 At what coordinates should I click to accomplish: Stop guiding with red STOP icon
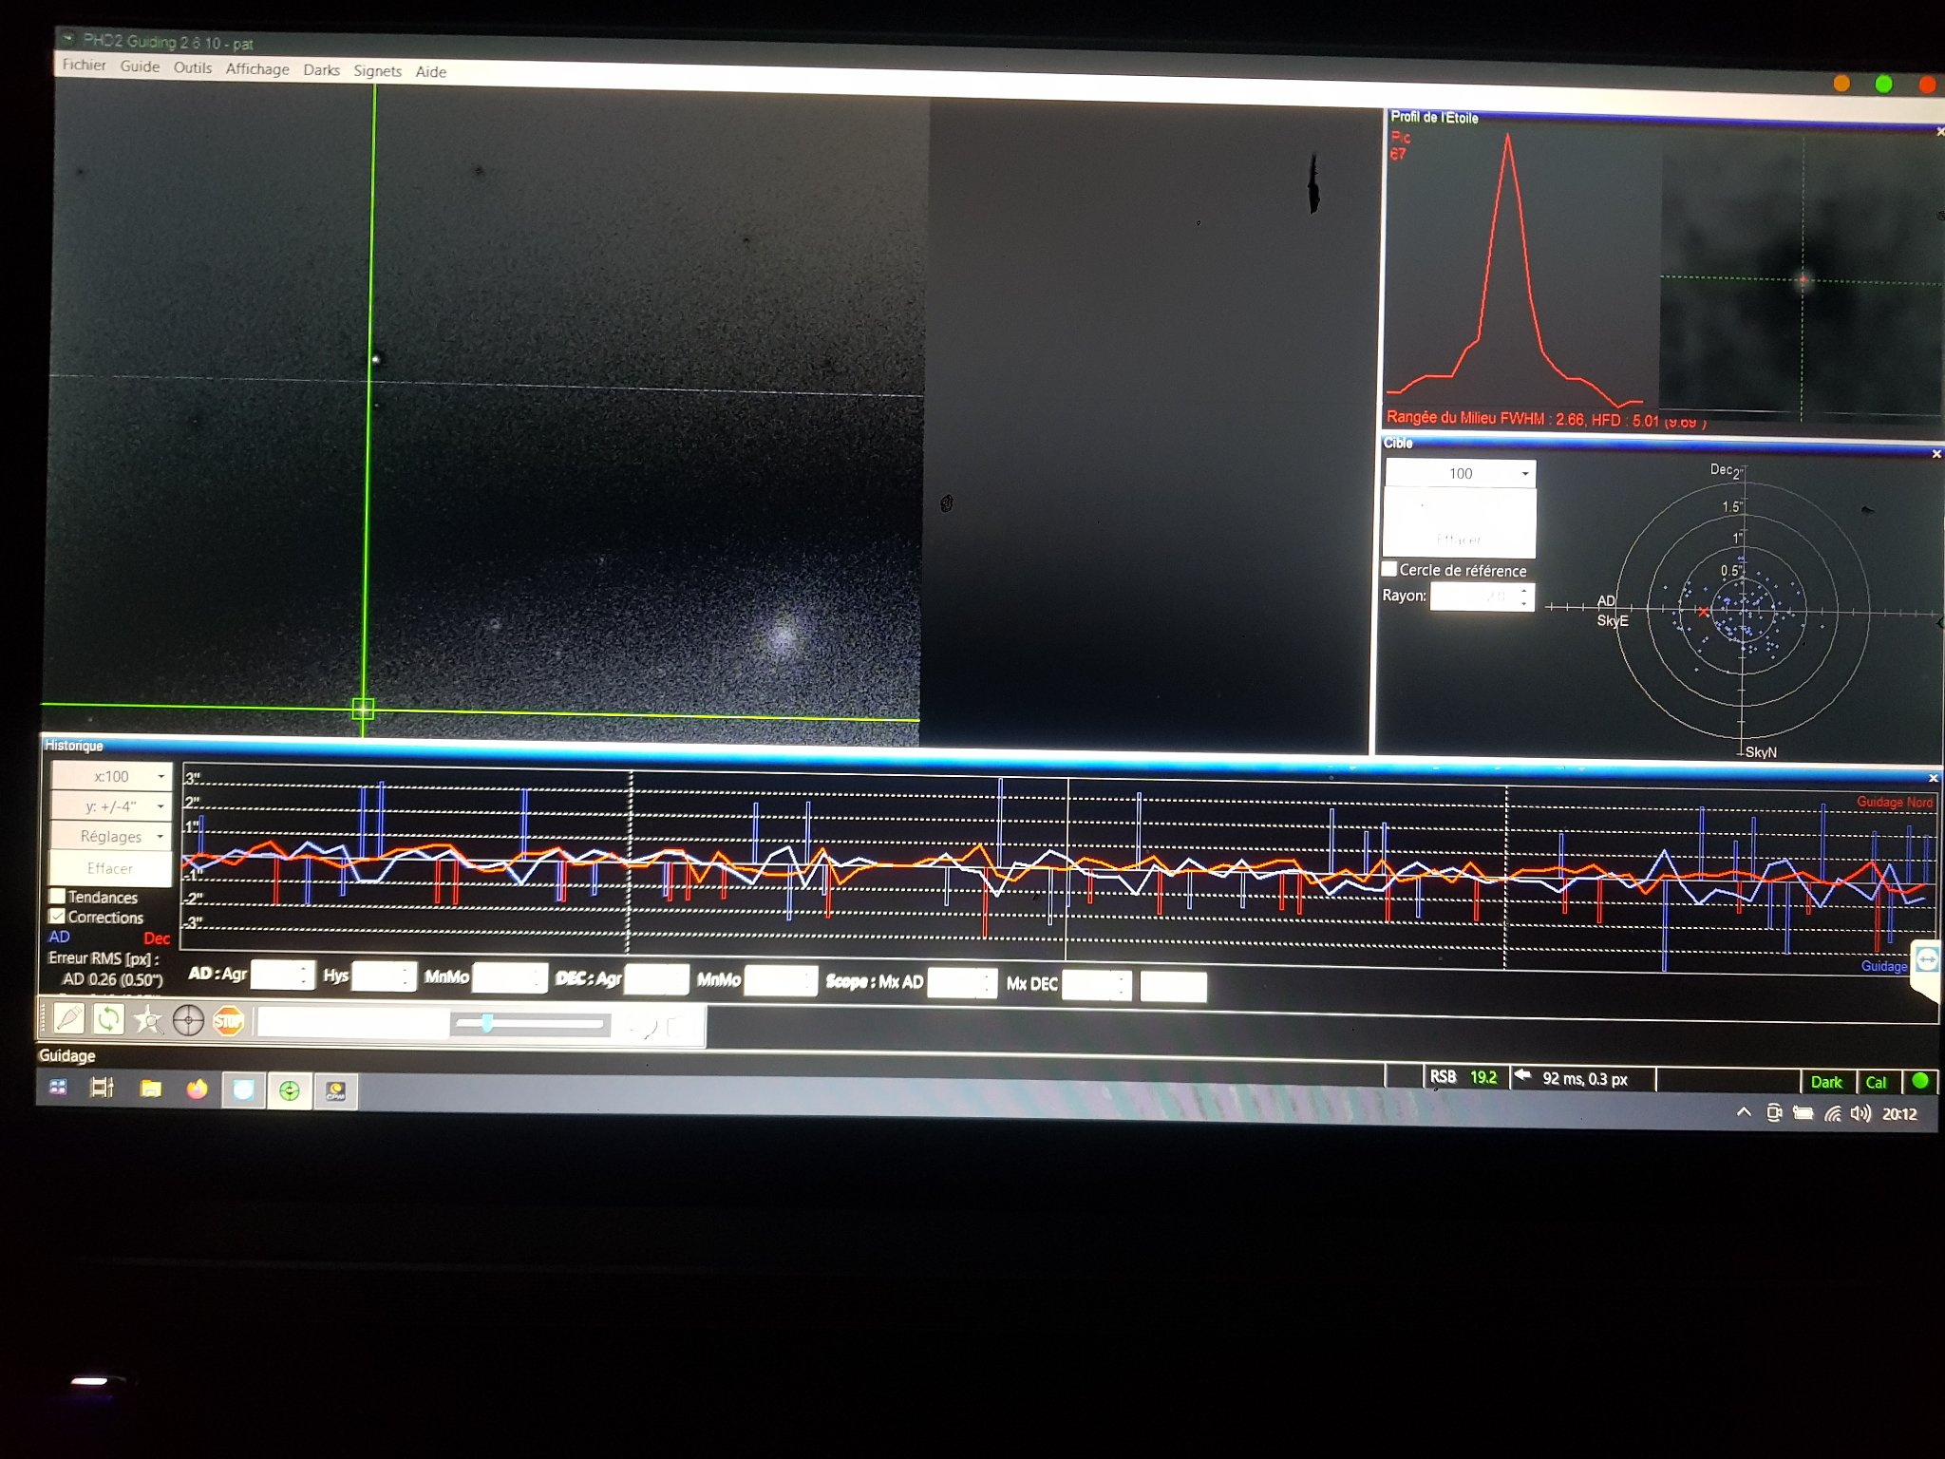point(228,1022)
